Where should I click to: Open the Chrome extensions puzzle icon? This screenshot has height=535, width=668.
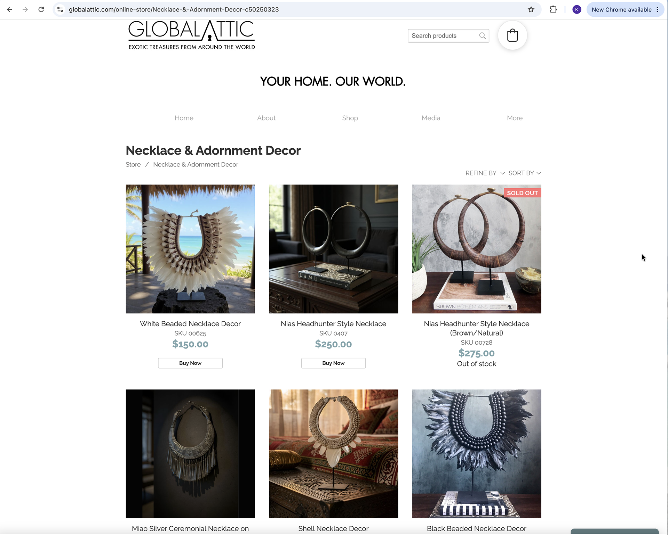[x=553, y=9]
